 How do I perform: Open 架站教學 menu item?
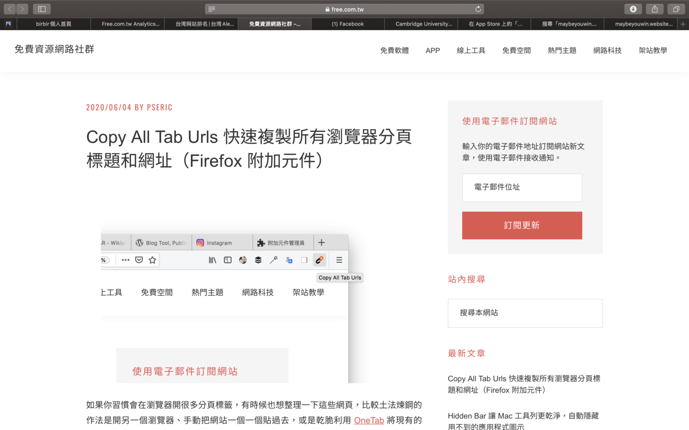pyautogui.click(x=653, y=51)
